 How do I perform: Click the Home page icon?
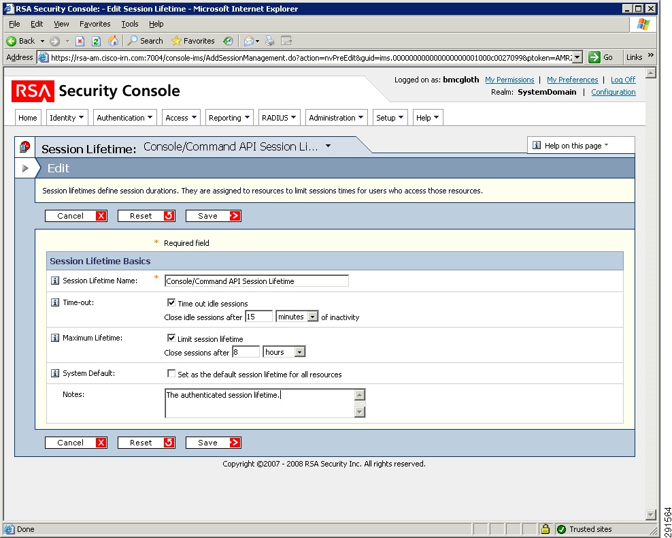click(x=113, y=41)
